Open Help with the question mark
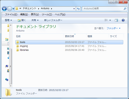Viewport: 129px width, 99px height. click(x=123, y=20)
